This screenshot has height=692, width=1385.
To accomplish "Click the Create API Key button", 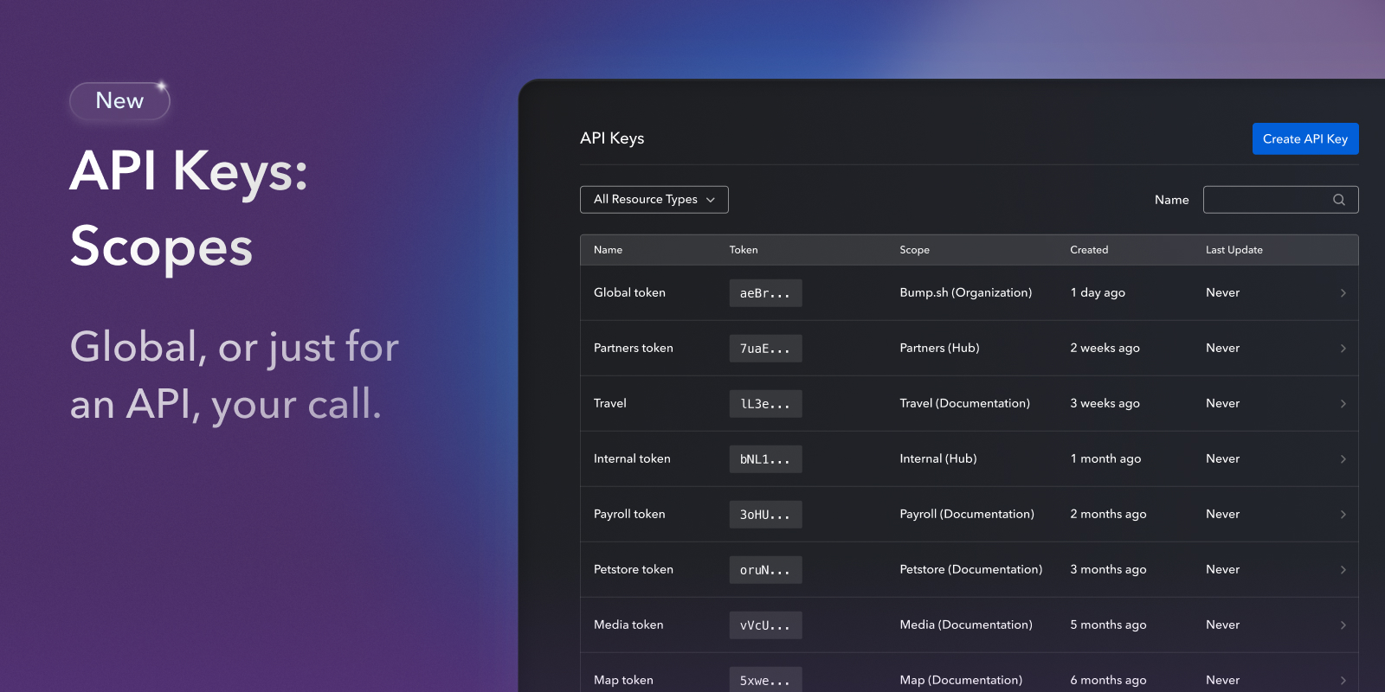I will (1305, 138).
